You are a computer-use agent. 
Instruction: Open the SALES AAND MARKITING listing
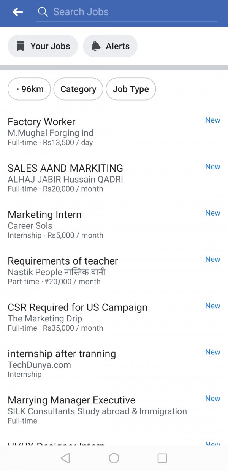click(x=65, y=169)
